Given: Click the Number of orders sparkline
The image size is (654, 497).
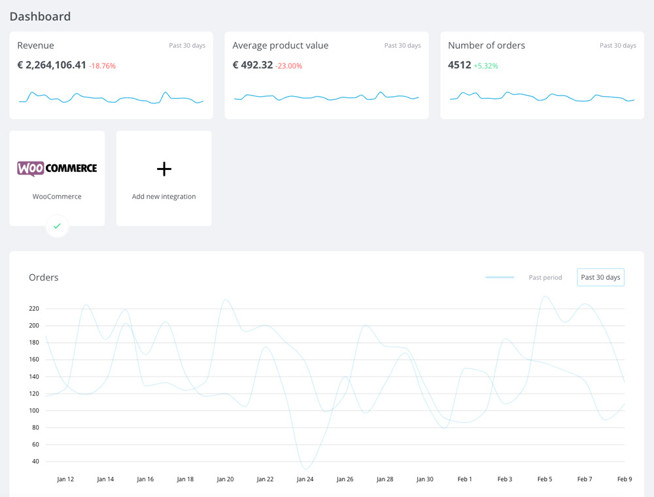Looking at the screenshot, I should coord(542,97).
